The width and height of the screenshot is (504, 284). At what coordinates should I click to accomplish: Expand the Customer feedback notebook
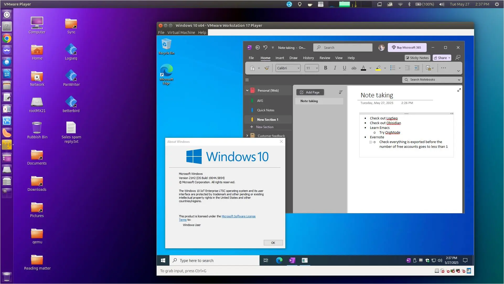point(247,136)
